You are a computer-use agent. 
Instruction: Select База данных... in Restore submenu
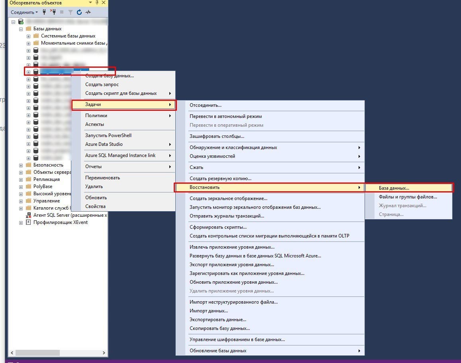(x=394, y=188)
